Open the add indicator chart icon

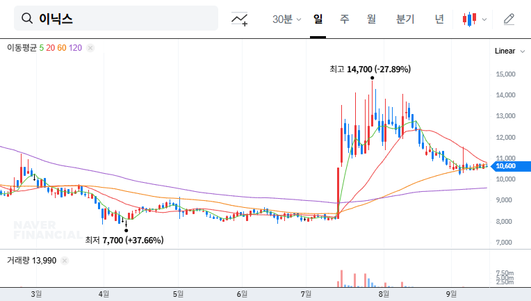tap(239, 19)
